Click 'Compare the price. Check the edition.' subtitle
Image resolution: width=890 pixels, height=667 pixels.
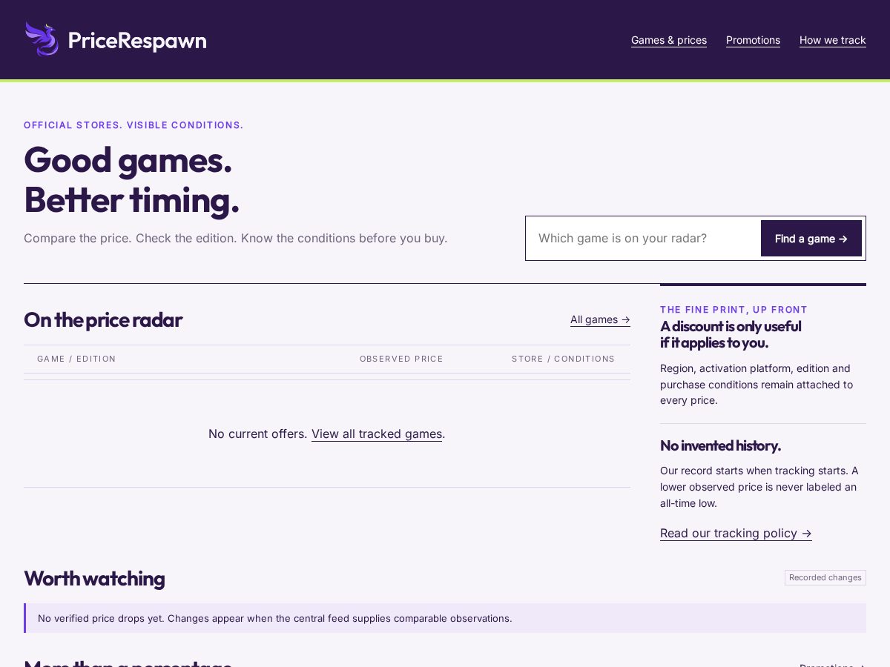click(x=235, y=238)
